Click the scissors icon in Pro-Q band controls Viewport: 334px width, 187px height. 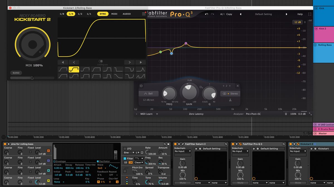tap(230, 100)
